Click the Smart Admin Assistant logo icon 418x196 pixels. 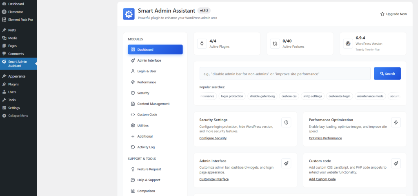[x=129, y=13]
